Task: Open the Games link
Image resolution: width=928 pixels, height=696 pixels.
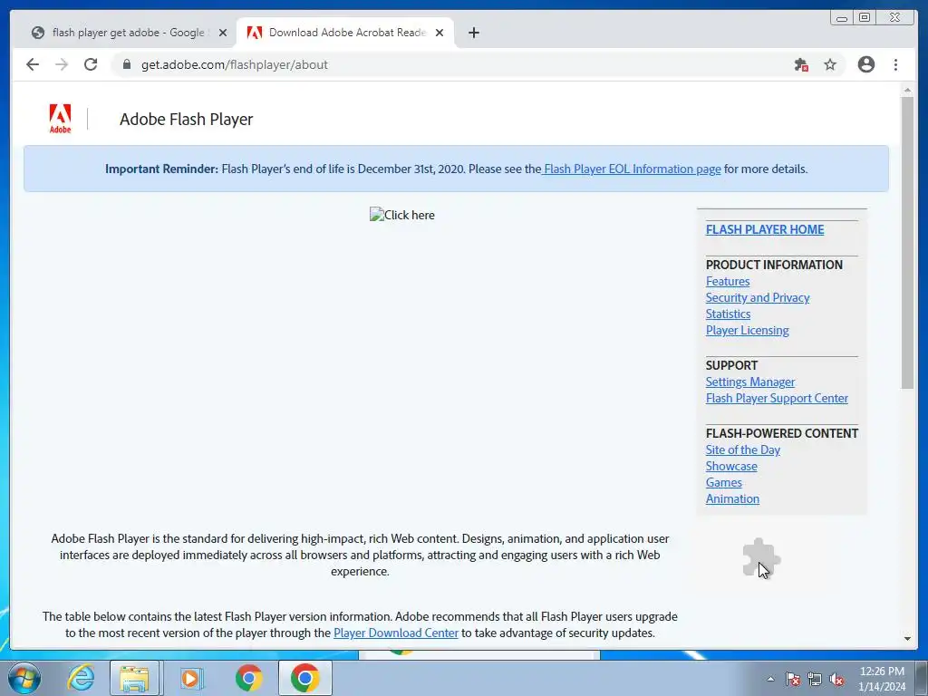Action: pyautogui.click(x=723, y=482)
